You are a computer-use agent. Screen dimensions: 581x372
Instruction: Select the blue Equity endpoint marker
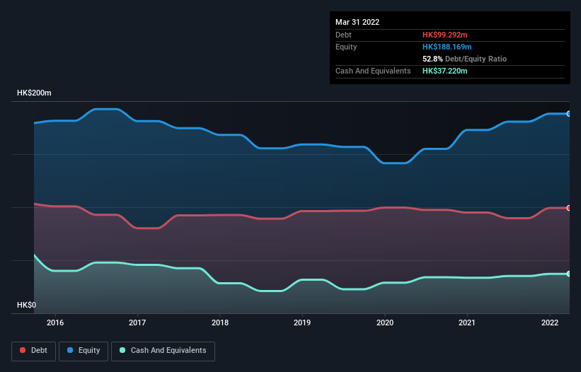[568, 114]
